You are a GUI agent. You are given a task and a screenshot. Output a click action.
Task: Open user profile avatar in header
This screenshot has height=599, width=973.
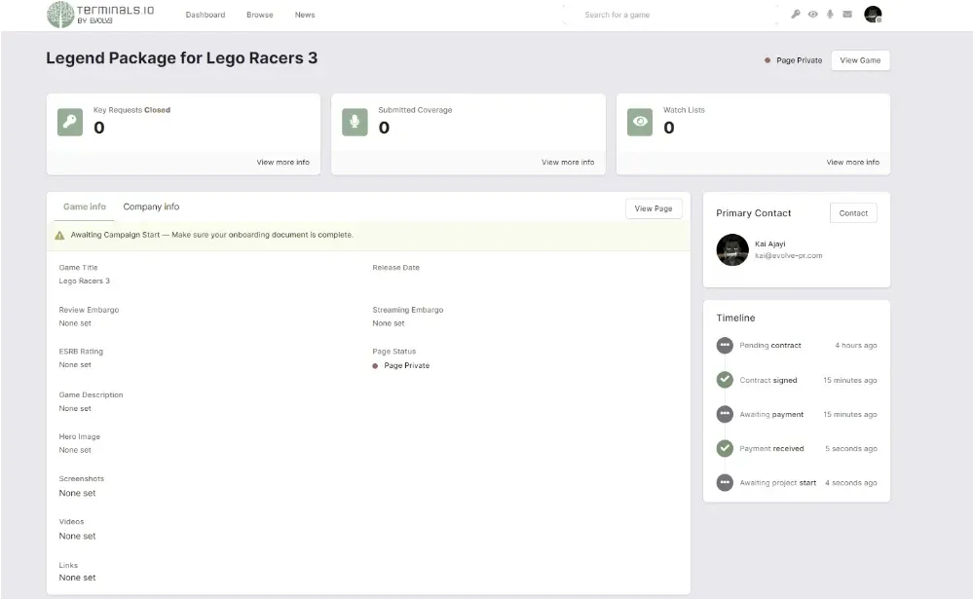point(873,15)
